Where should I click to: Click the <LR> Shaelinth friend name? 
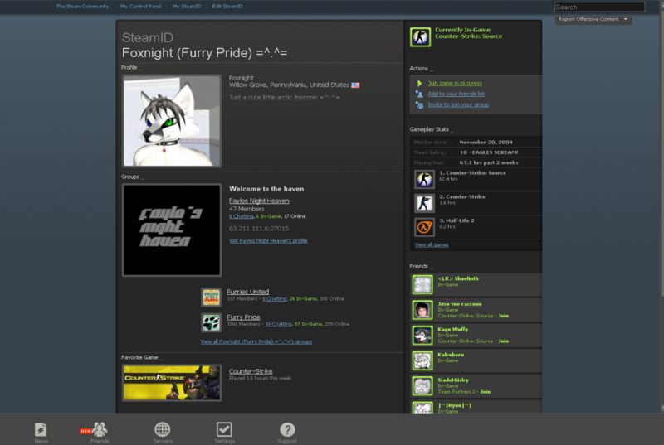[x=458, y=278]
